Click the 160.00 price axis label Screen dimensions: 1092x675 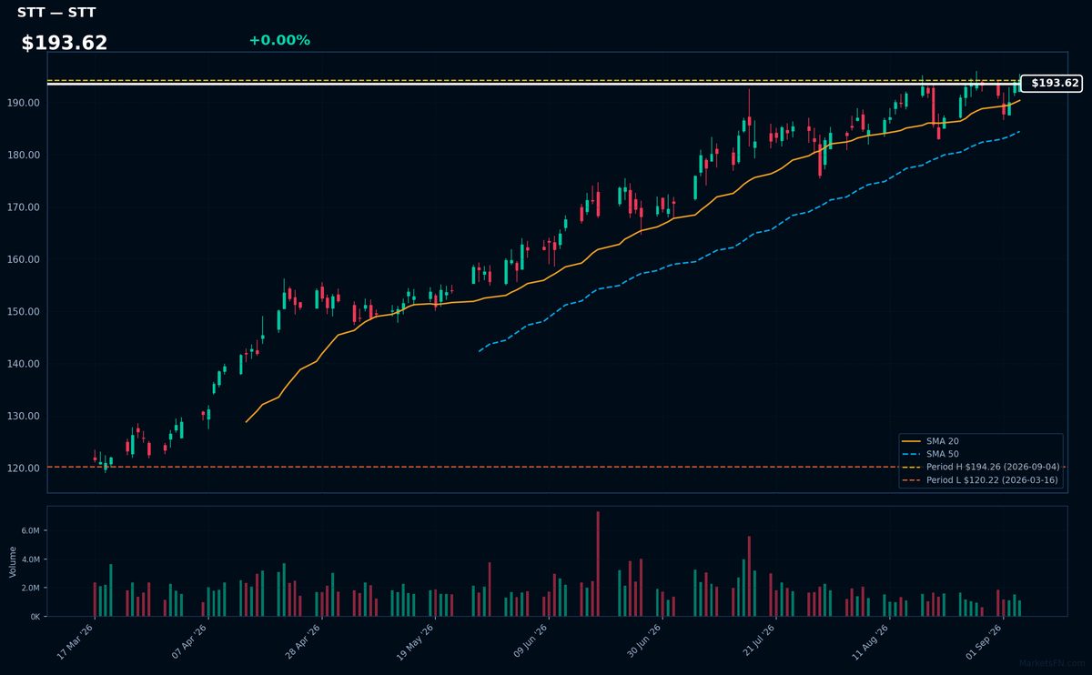point(23,259)
